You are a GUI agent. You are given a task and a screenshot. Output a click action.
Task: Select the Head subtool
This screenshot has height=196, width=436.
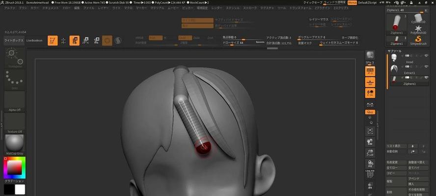[x=409, y=59]
